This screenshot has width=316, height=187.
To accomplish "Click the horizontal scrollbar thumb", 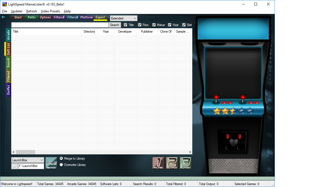I will point(26,152).
